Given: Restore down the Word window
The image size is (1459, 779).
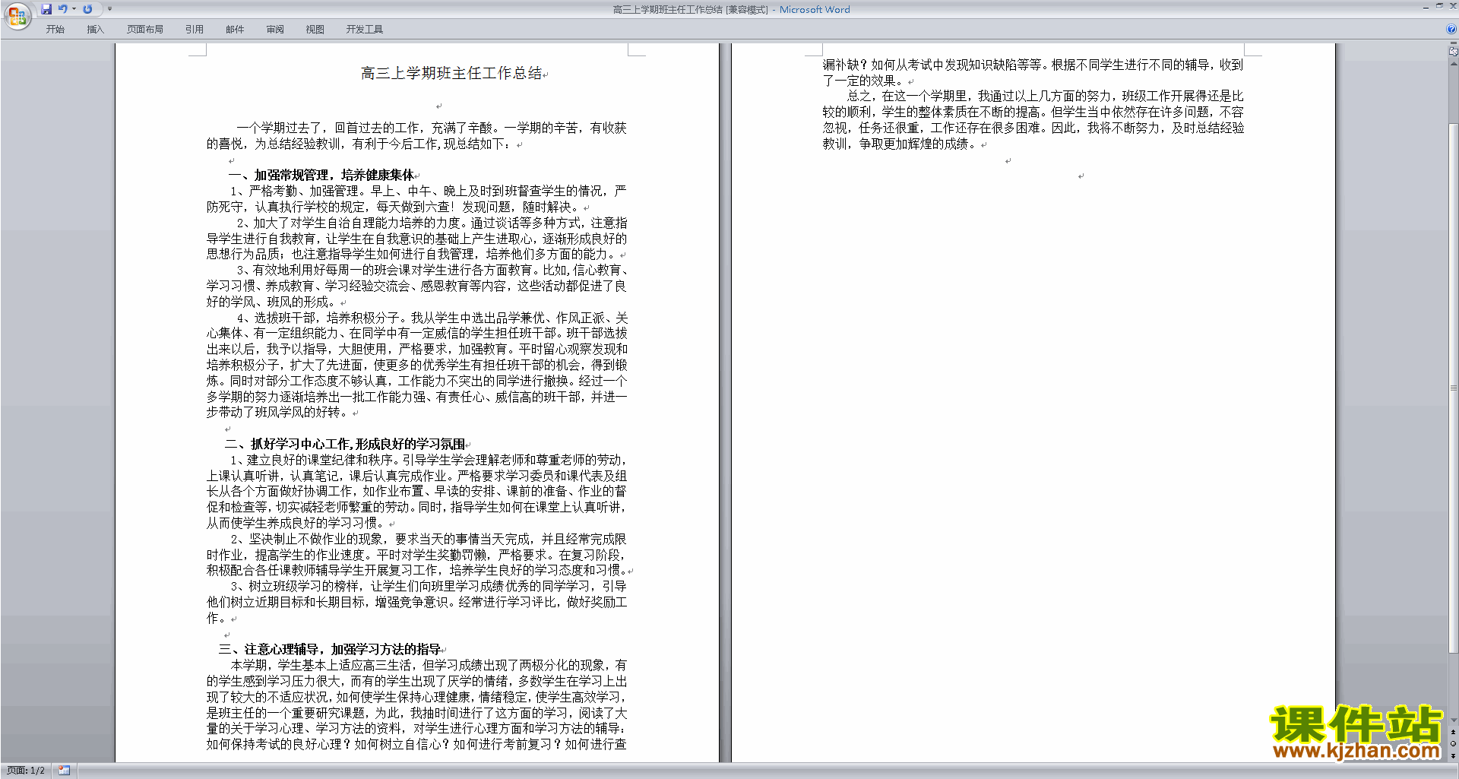Looking at the screenshot, I should [1439, 6].
